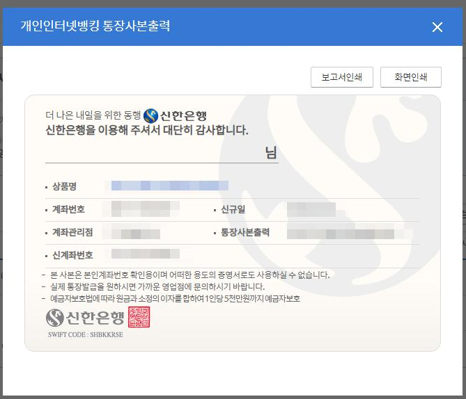The width and height of the screenshot is (466, 399).
Task: Select the 상품명 label
Action: click(65, 186)
